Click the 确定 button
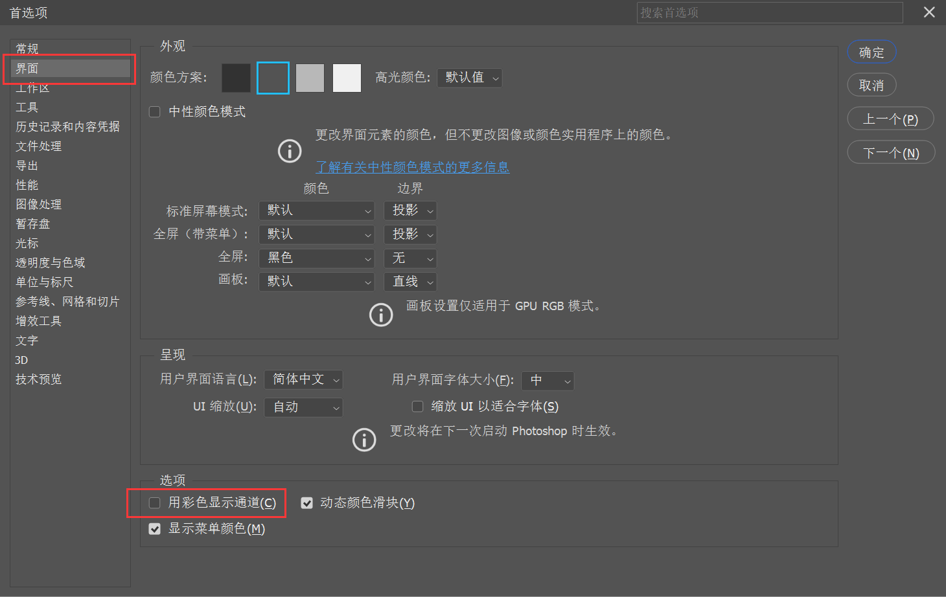Screen dimensions: 946x597 pos(871,52)
